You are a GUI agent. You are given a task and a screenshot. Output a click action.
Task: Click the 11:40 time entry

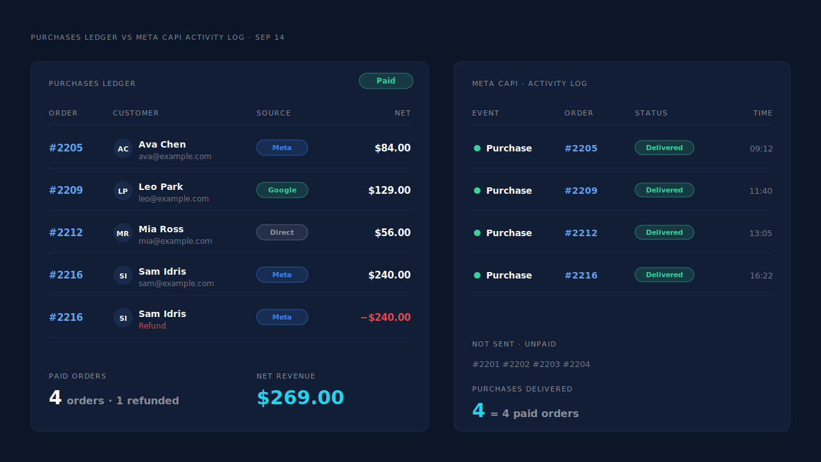tap(761, 191)
